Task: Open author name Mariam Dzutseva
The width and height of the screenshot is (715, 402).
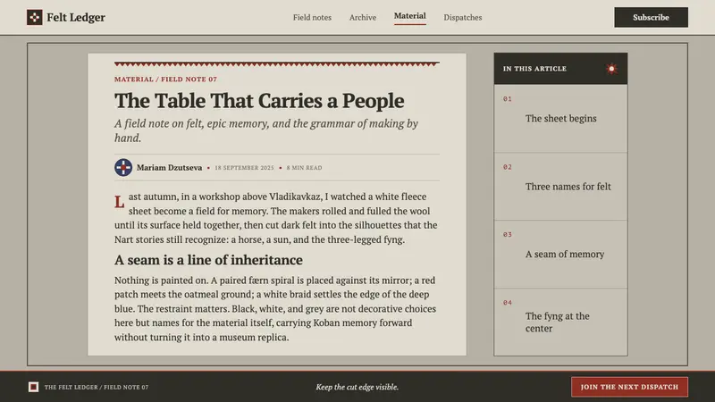Action: [169, 167]
